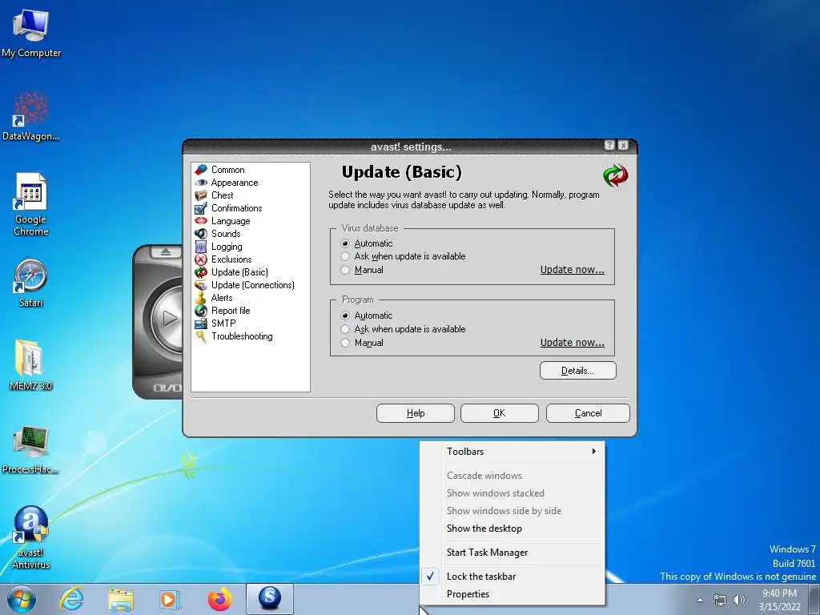Open Windows Explorer from taskbar
Viewport: 820px width, 615px height.
[121, 599]
